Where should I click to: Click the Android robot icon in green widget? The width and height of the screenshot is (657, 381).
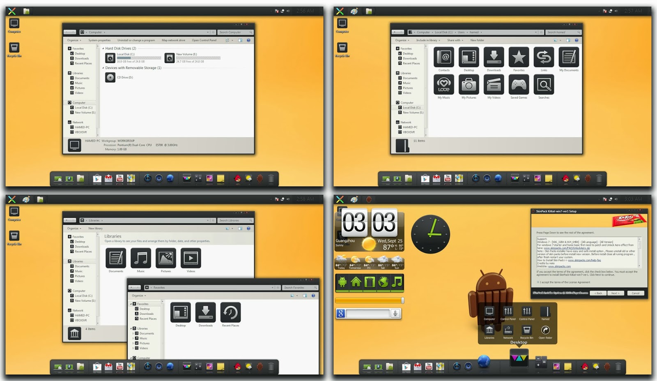[x=342, y=282]
